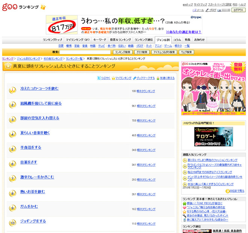This screenshot has height=233, width=248.
Task: Click rank 9 medal icon
Action: 12,208
